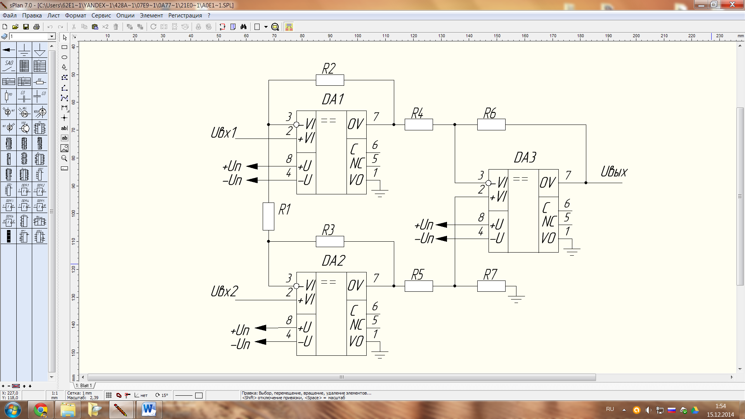The image size is (745, 419).
Task: Open the component list icon in toolbar
Action: coord(233,27)
